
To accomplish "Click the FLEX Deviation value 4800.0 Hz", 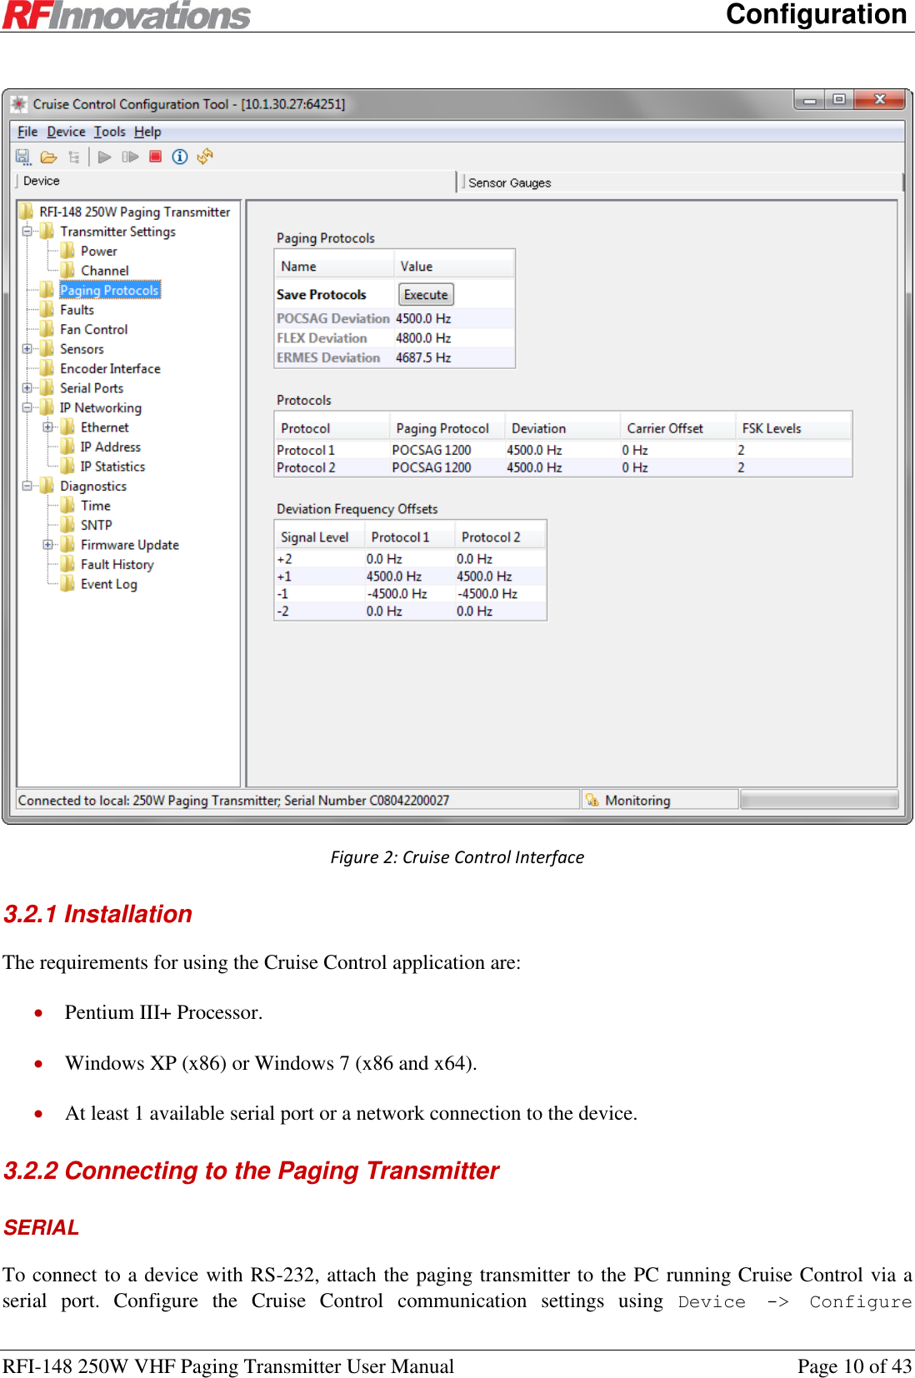I will [x=423, y=338].
